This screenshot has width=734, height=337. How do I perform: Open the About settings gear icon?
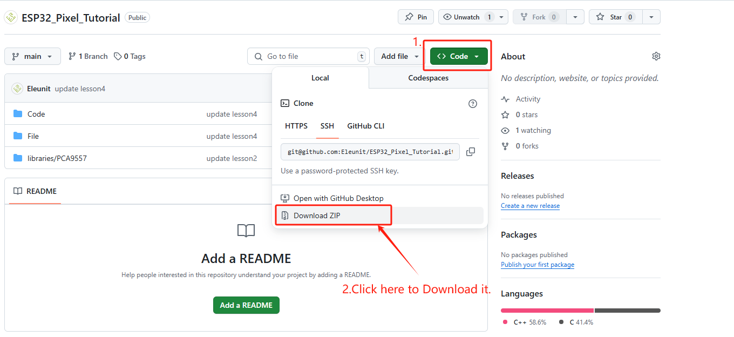(x=656, y=56)
